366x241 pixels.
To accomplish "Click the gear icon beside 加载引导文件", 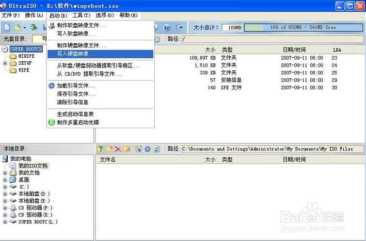I will [51, 86].
